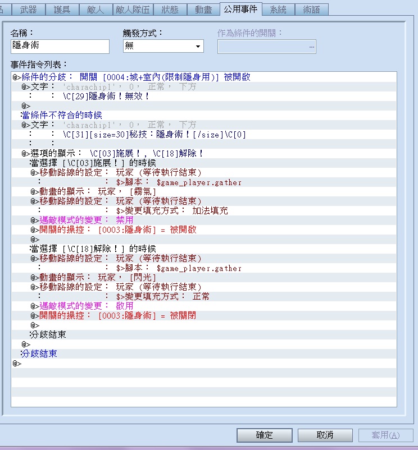
Task: Select 動畫的顯示：玩家，[霧氣] line
Action: pyautogui.click(x=204, y=191)
